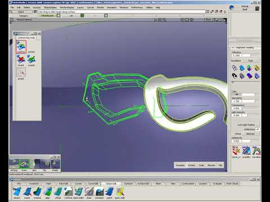This screenshot has width=270, height=202.
Task: Click the Flip button in viewport
Action: click(220, 165)
